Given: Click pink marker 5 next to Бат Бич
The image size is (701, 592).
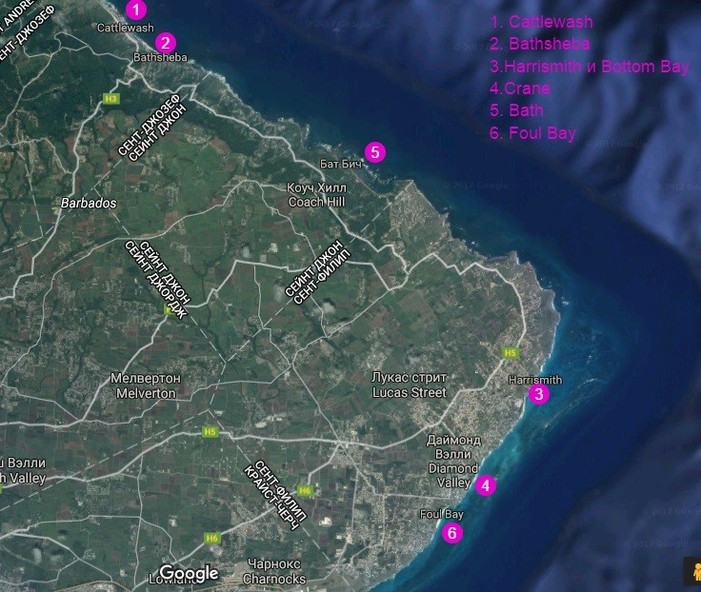Looking at the screenshot, I should 374,152.
